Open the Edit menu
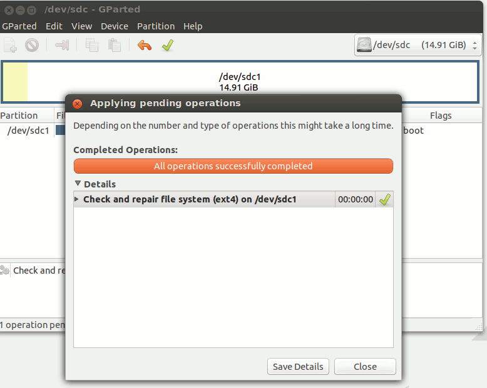487x388 pixels. tap(54, 26)
